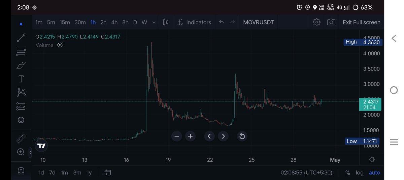
Task: Set date range to 1y
Action: pos(89,173)
